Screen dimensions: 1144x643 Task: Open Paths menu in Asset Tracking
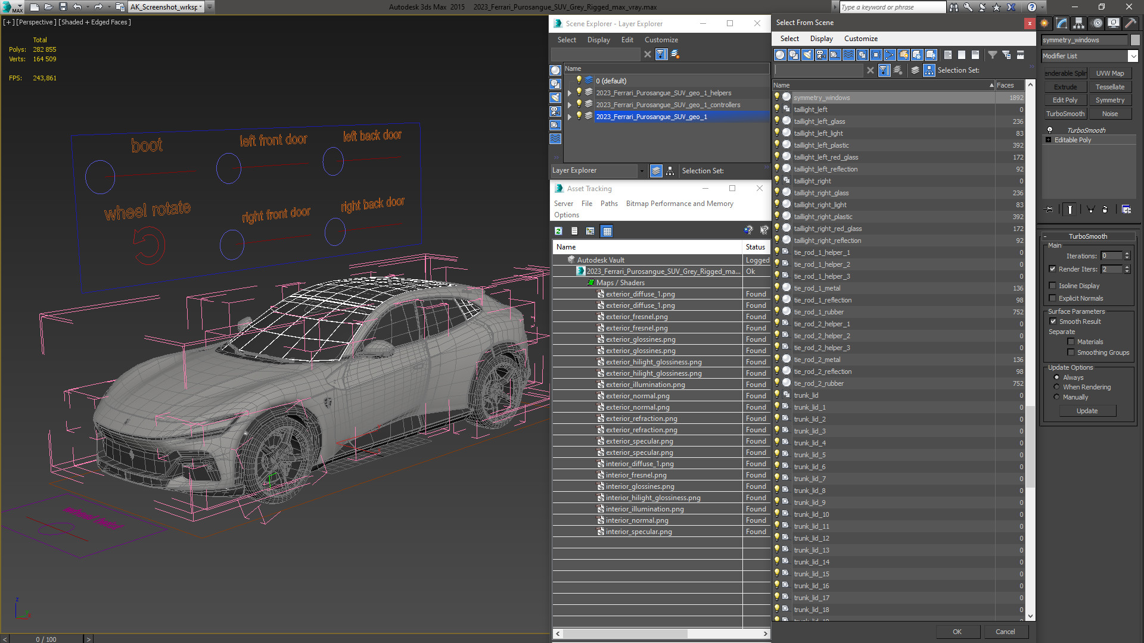[609, 204]
